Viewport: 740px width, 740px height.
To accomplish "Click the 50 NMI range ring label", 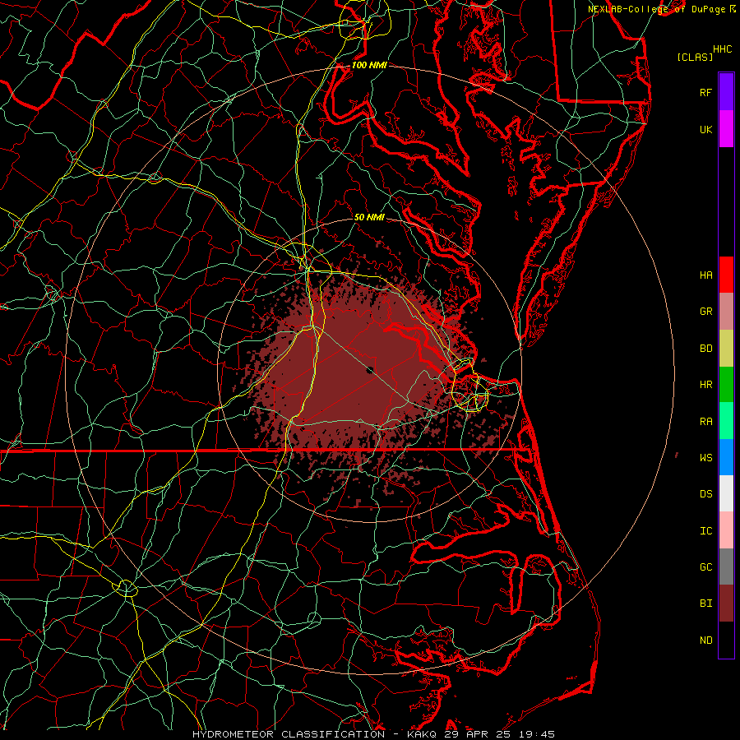I will (369, 217).
